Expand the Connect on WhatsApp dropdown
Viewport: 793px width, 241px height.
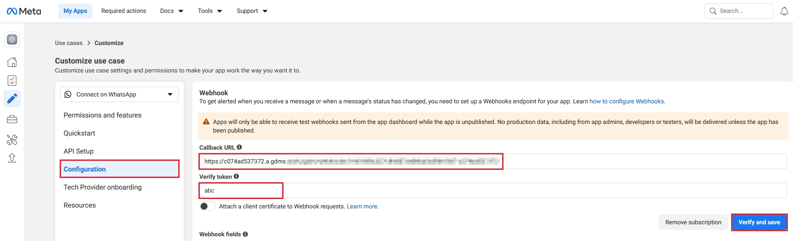coord(119,94)
